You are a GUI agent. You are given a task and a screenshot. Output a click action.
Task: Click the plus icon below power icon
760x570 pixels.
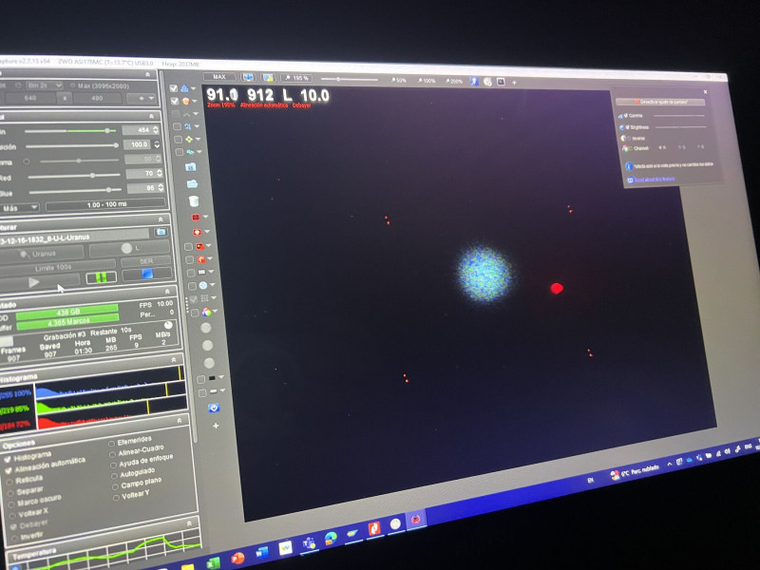click(216, 426)
